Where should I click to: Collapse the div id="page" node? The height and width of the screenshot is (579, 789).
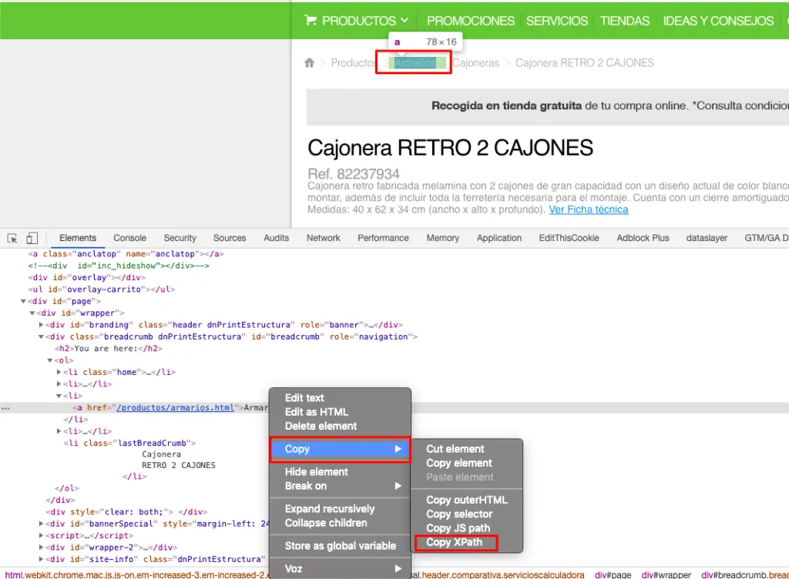coord(23,301)
